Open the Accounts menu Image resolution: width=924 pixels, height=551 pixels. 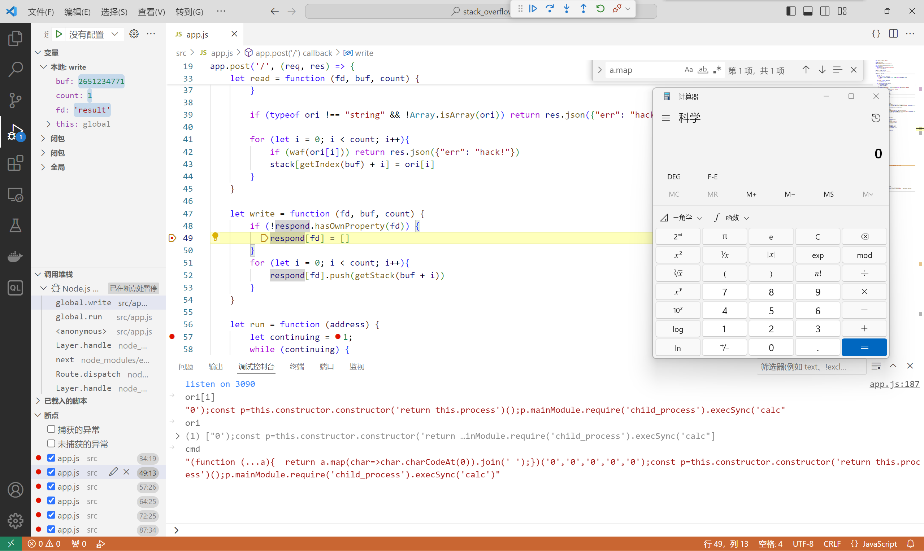point(15,490)
